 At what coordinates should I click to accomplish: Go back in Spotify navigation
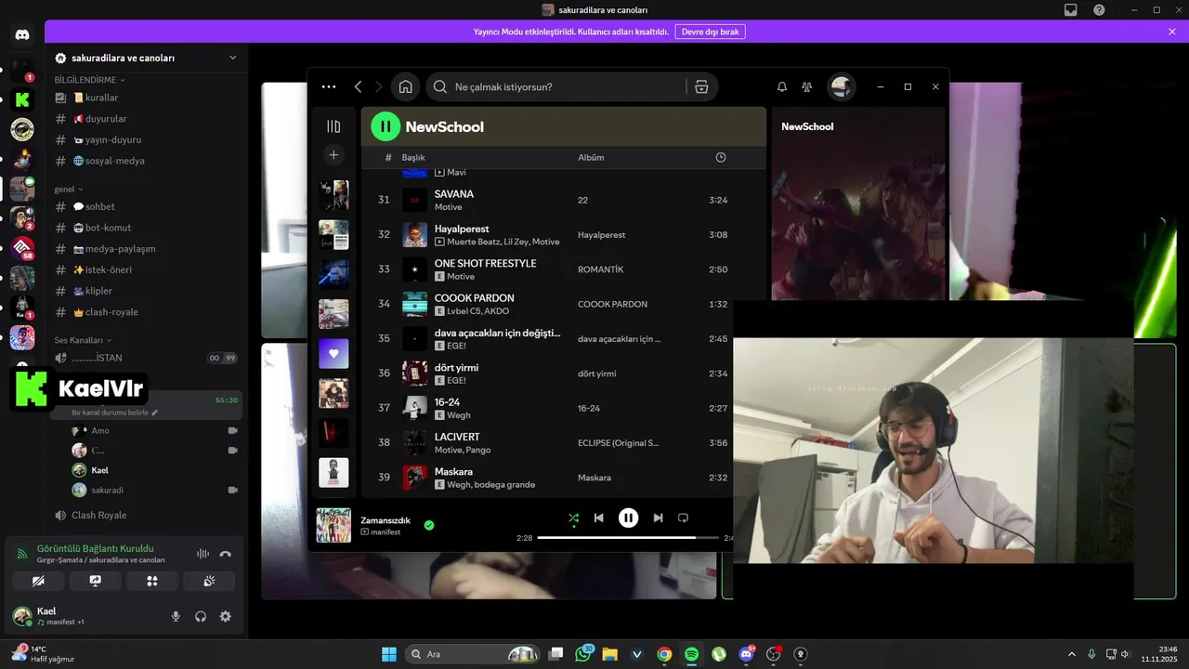(x=358, y=86)
